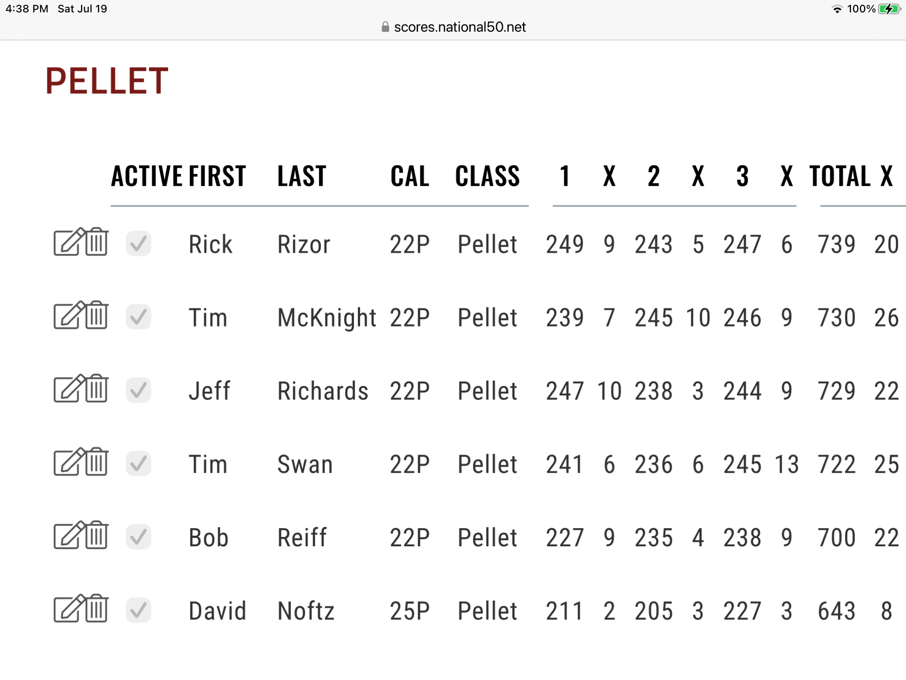This screenshot has height=680, width=906.
Task: Delete David Noftz's row
Action: [x=97, y=609]
